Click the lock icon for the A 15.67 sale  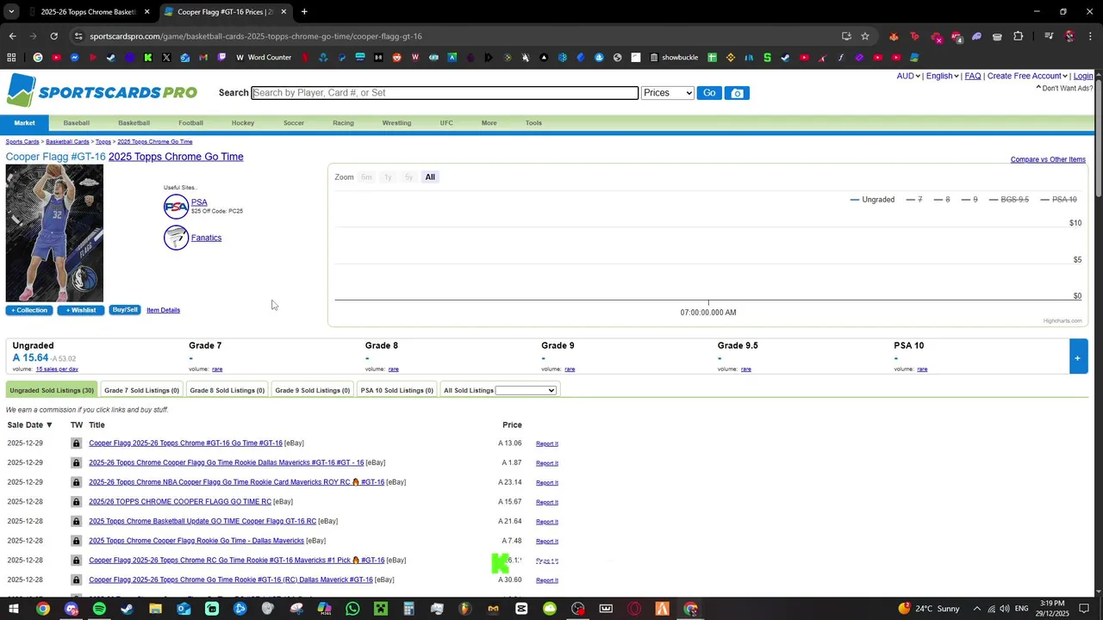pyautogui.click(x=76, y=502)
